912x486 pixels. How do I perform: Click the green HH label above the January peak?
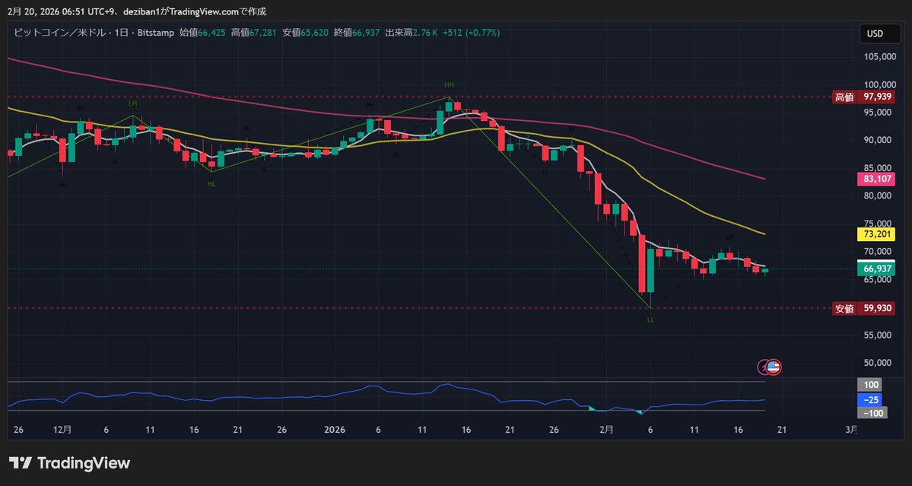tap(449, 85)
